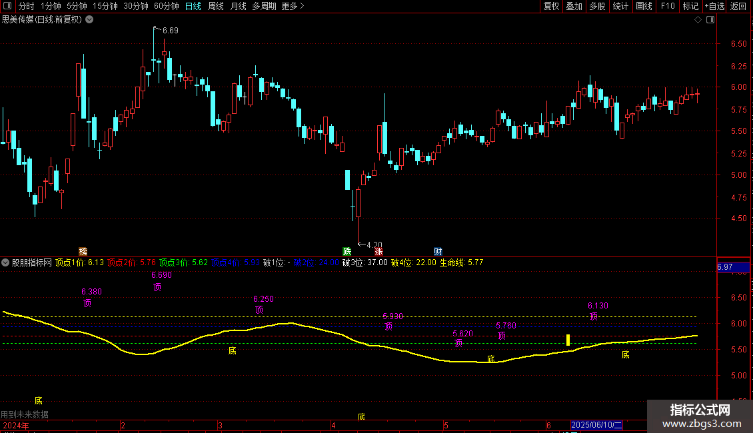Image resolution: width=753 pixels, height=433 pixels.
Task: Click the 6.69 high price label
Action: tap(170, 31)
